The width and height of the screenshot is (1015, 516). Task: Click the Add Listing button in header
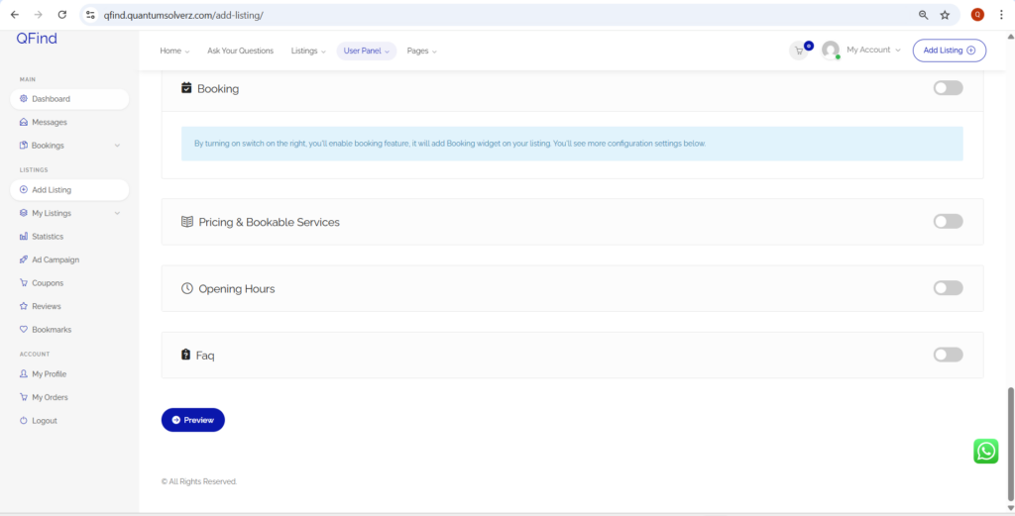coord(949,51)
